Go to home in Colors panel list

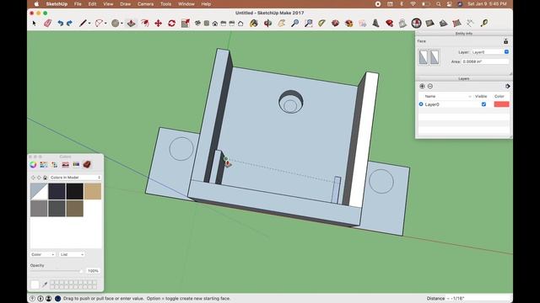point(45,178)
